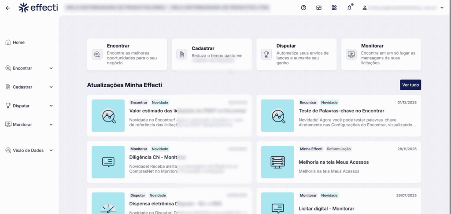Open Melhoria na tela Meus Acessos thumbnail
Image resolution: width=451 pixels, height=214 pixels.
277,162
